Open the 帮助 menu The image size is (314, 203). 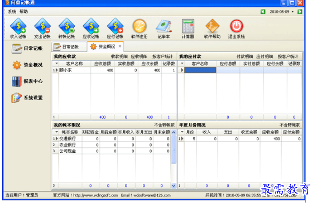[x=24, y=12]
